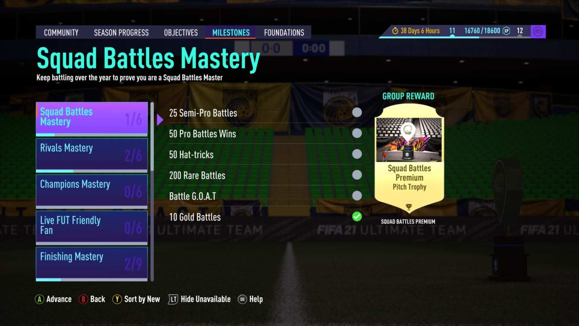Click the green A Advance button icon
Viewport: 579px width, 326px height.
[40, 299]
